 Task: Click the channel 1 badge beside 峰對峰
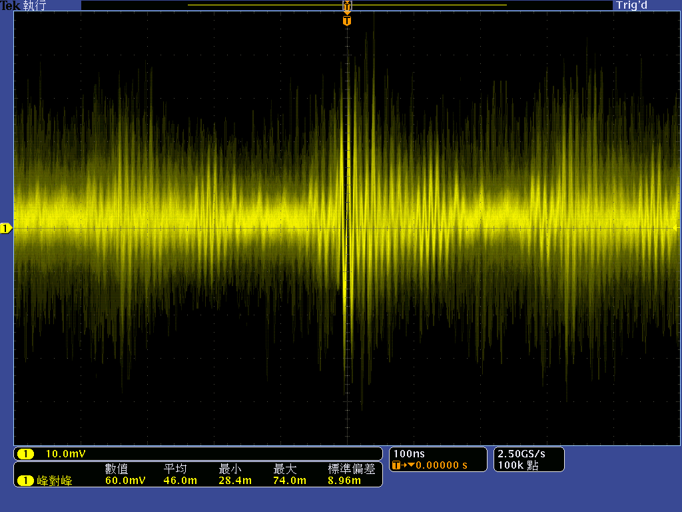[x=25, y=481]
